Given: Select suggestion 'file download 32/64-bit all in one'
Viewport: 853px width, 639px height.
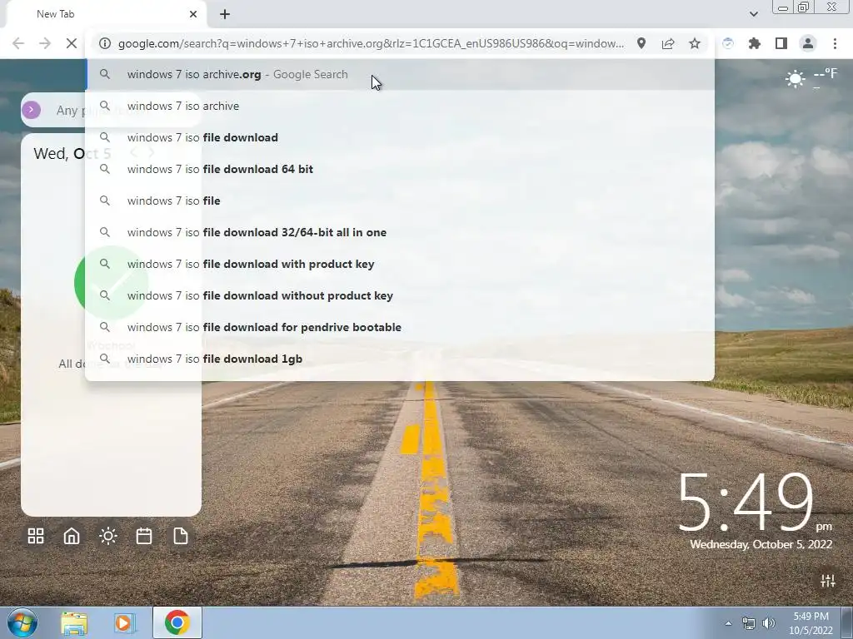Looking at the screenshot, I should pos(400,232).
